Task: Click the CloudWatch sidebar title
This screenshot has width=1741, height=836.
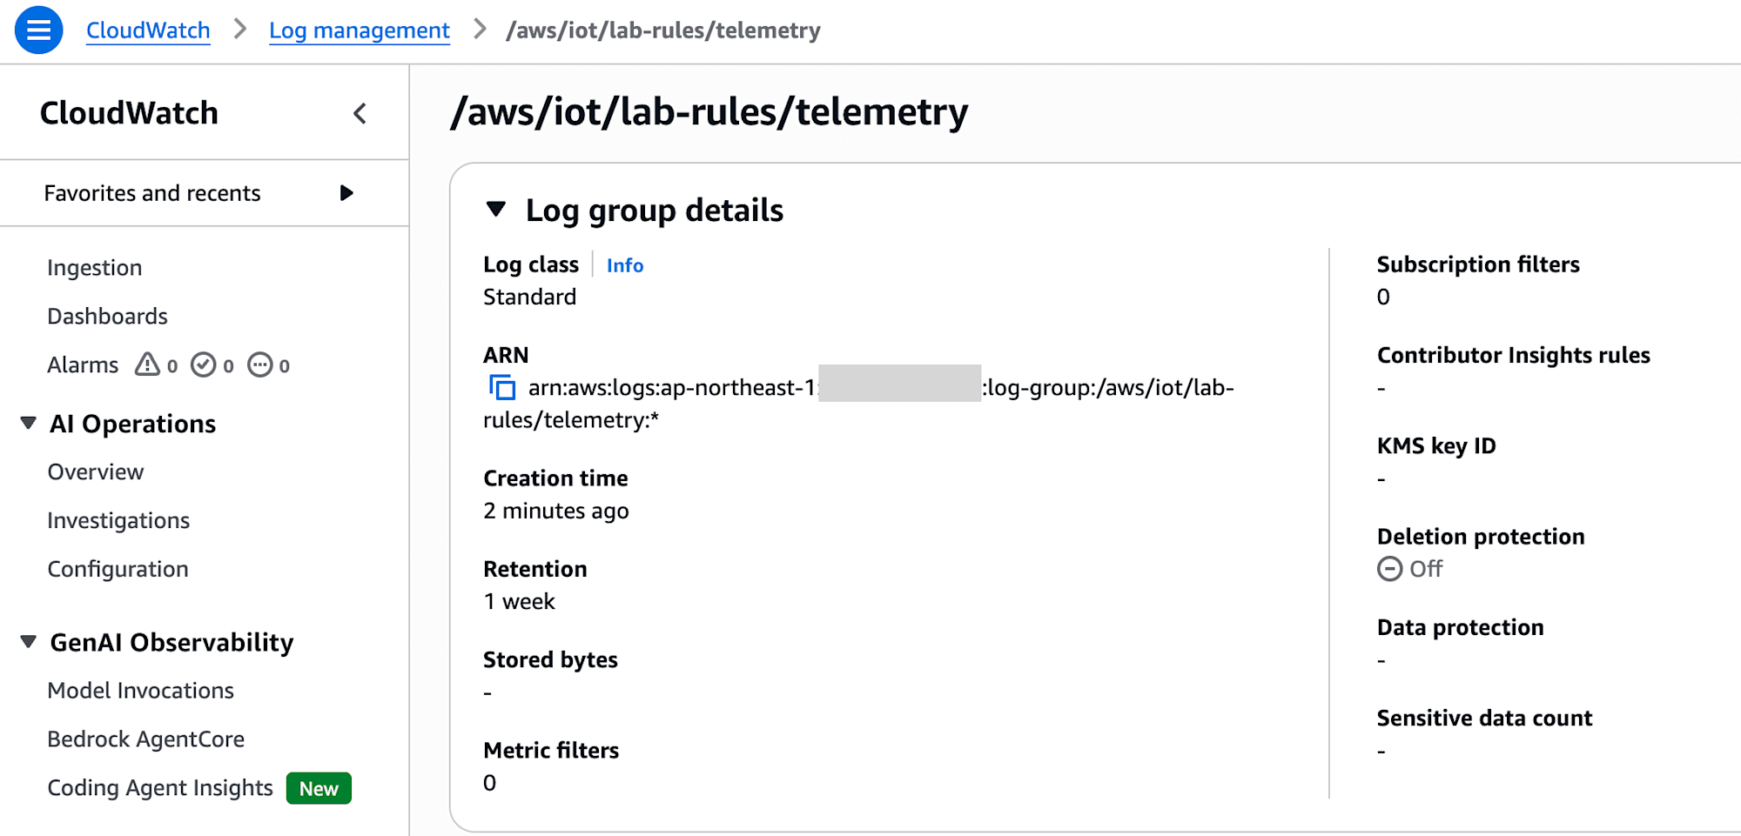Action: pyautogui.click(x=129, y=113)
